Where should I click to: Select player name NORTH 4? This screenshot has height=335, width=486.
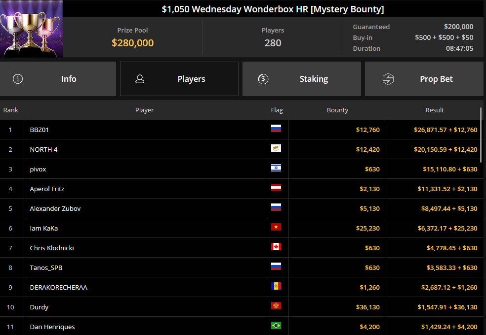43,150
